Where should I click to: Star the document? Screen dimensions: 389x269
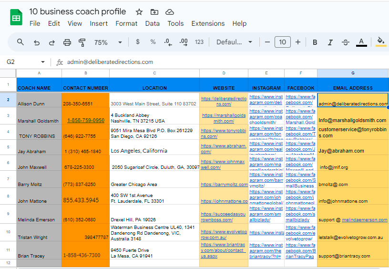click(x=139, y=12)
